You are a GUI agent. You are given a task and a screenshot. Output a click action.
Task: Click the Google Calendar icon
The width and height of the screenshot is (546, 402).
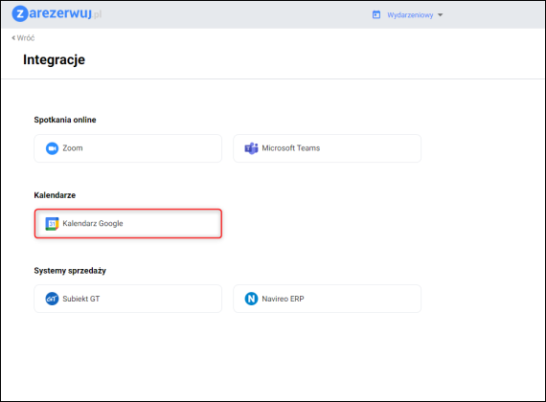pyautogui.click(x=52, y=223)
